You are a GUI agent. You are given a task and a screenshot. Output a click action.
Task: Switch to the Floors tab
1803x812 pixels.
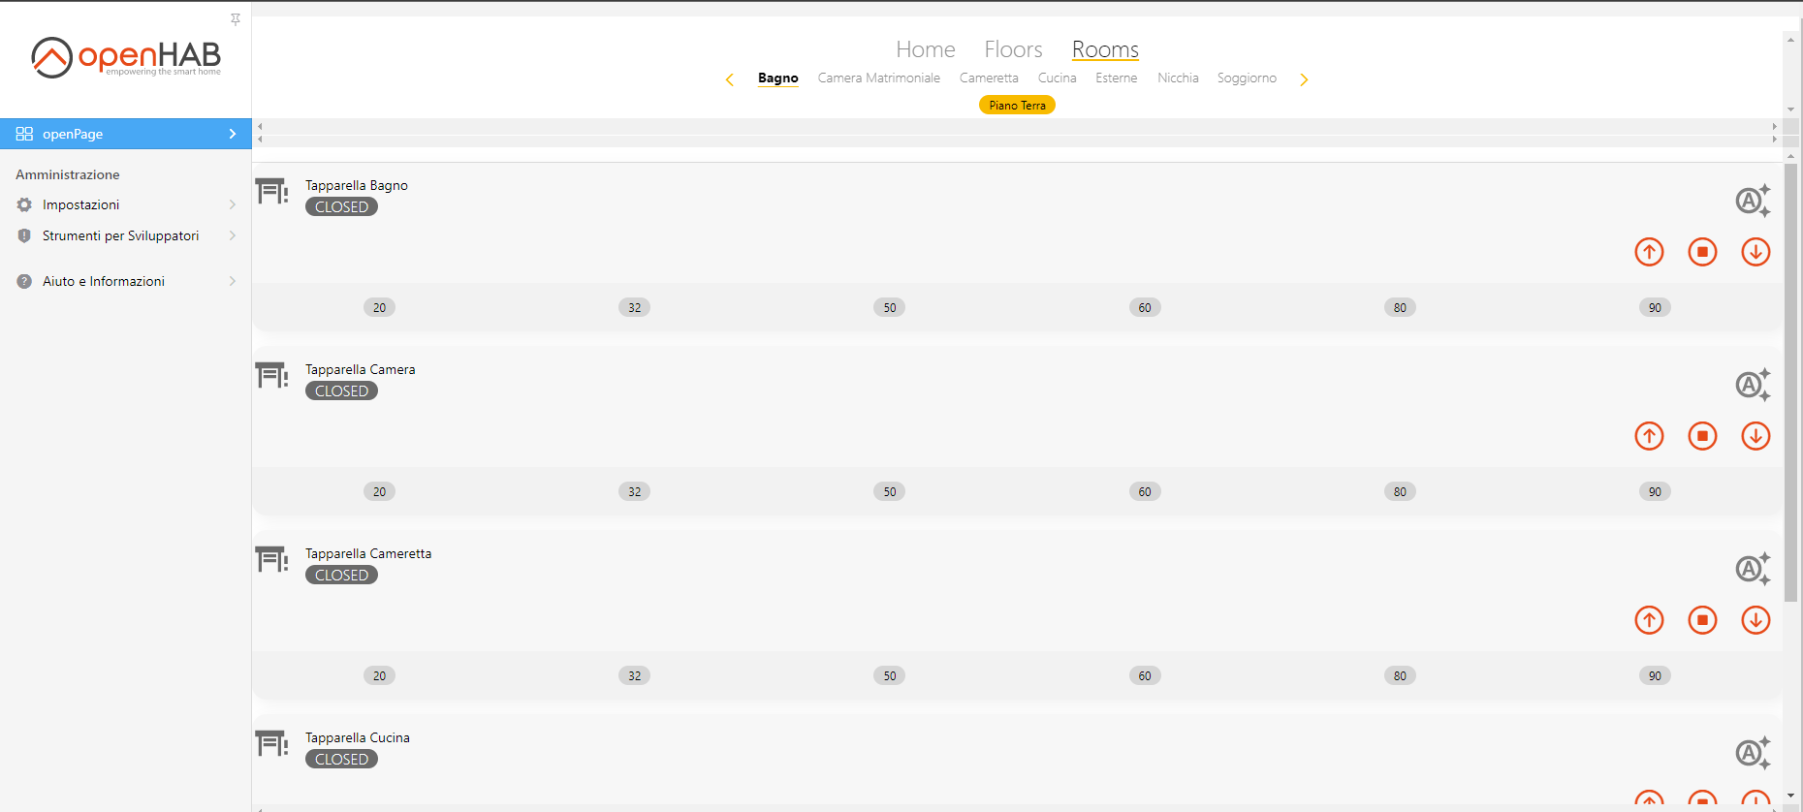(1013, 49)
